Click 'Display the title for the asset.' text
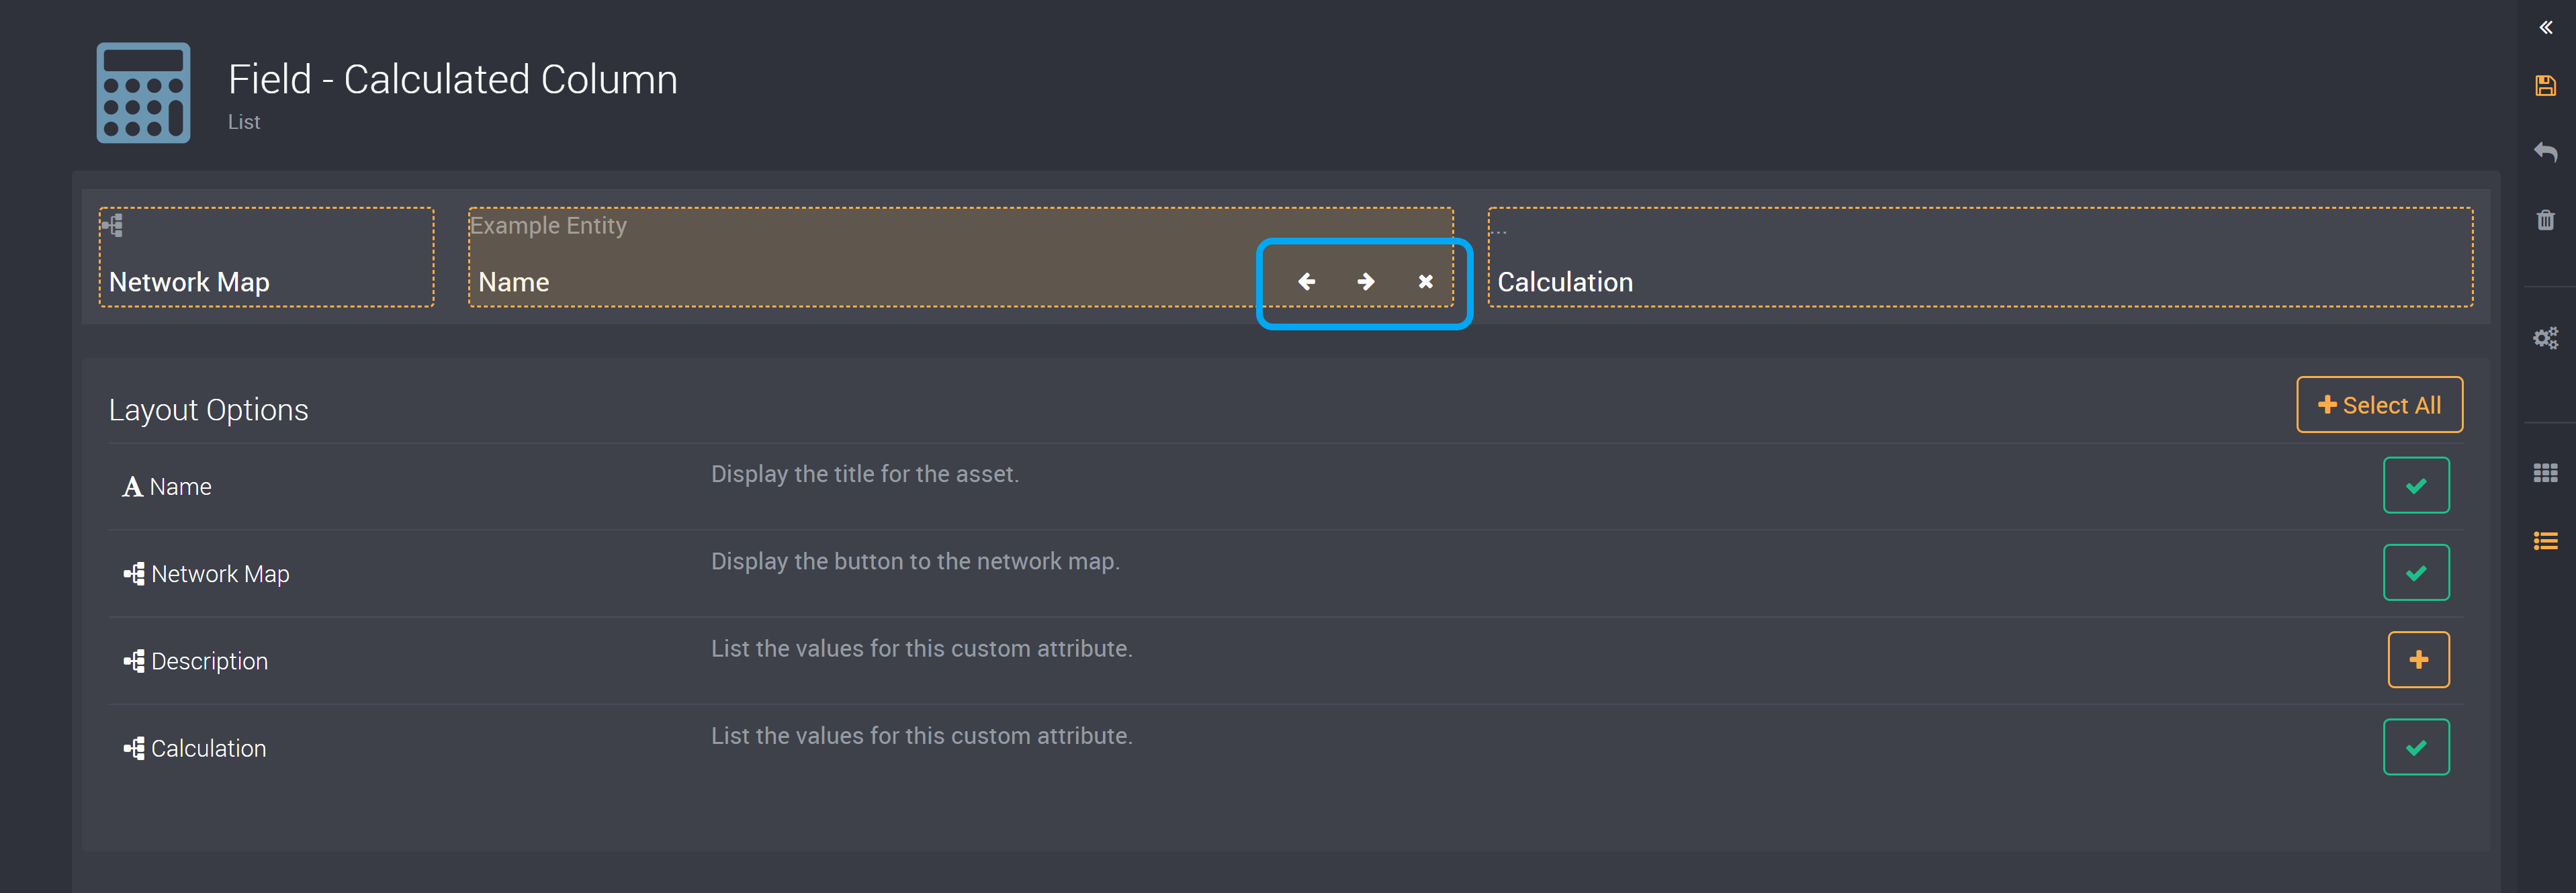Viewport: 2576px width, 893px height. point(865,474)
